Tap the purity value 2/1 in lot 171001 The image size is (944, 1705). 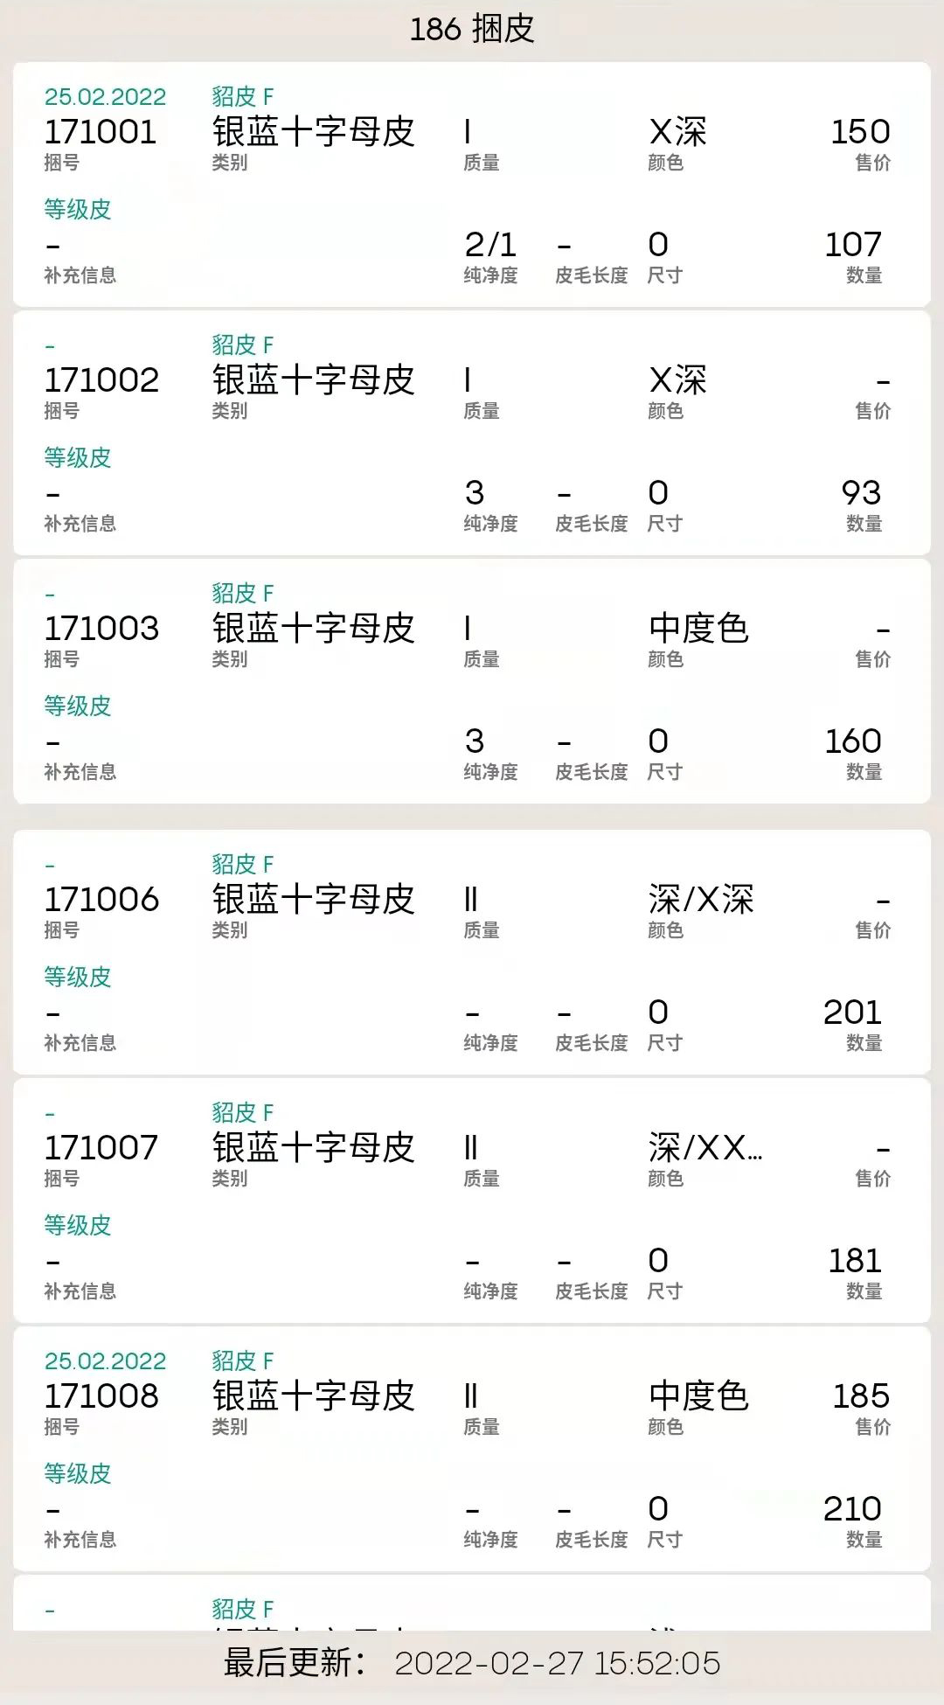click(490, 245)
